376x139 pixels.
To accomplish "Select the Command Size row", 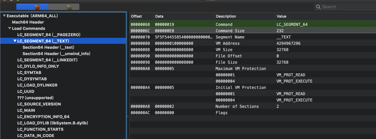I will click(253, 31).
